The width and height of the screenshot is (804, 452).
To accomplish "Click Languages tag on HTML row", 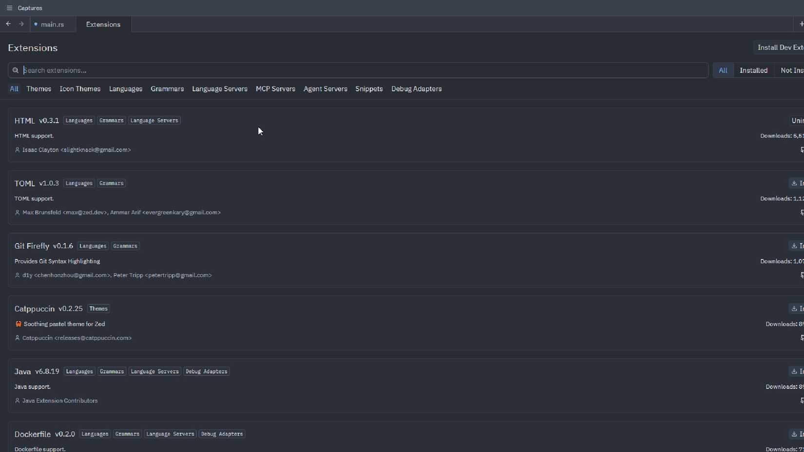I will 79,120.
